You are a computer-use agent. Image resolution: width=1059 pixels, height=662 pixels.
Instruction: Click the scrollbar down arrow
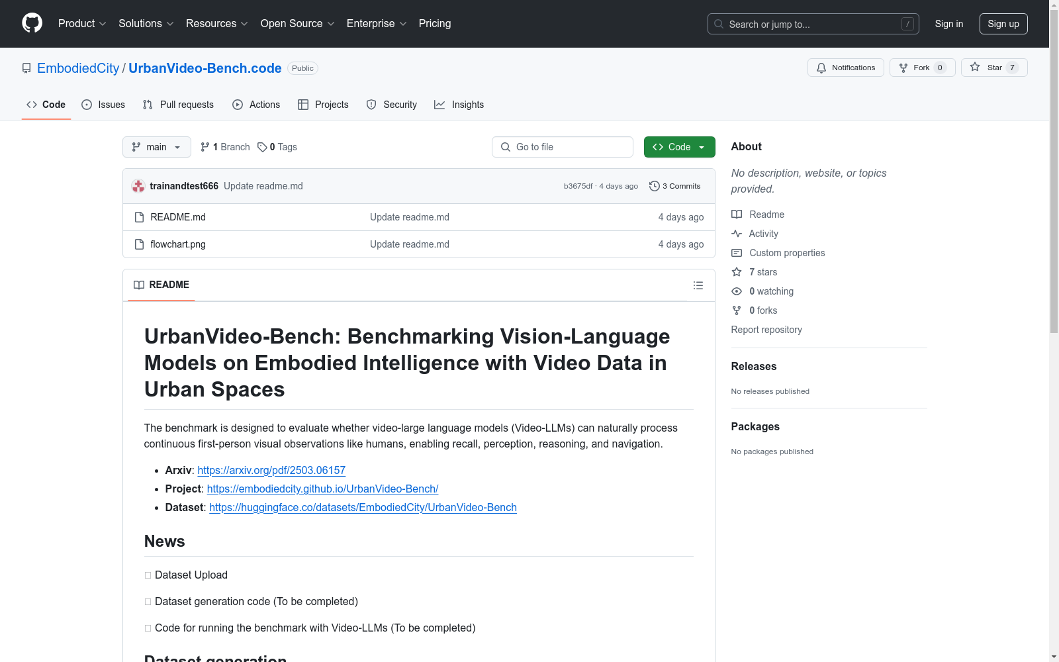tap(1054, 657)
